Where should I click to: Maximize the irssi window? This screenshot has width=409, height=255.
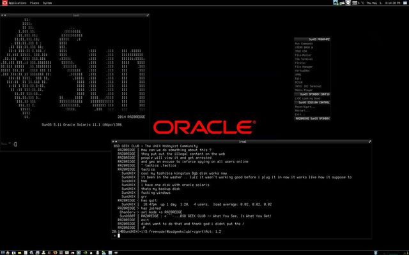369,142
